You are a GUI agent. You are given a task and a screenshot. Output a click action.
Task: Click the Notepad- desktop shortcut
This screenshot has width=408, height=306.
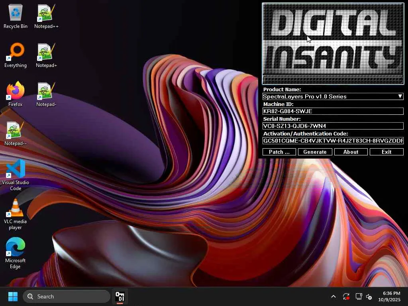pyautogui.click(x=46, y=94)
